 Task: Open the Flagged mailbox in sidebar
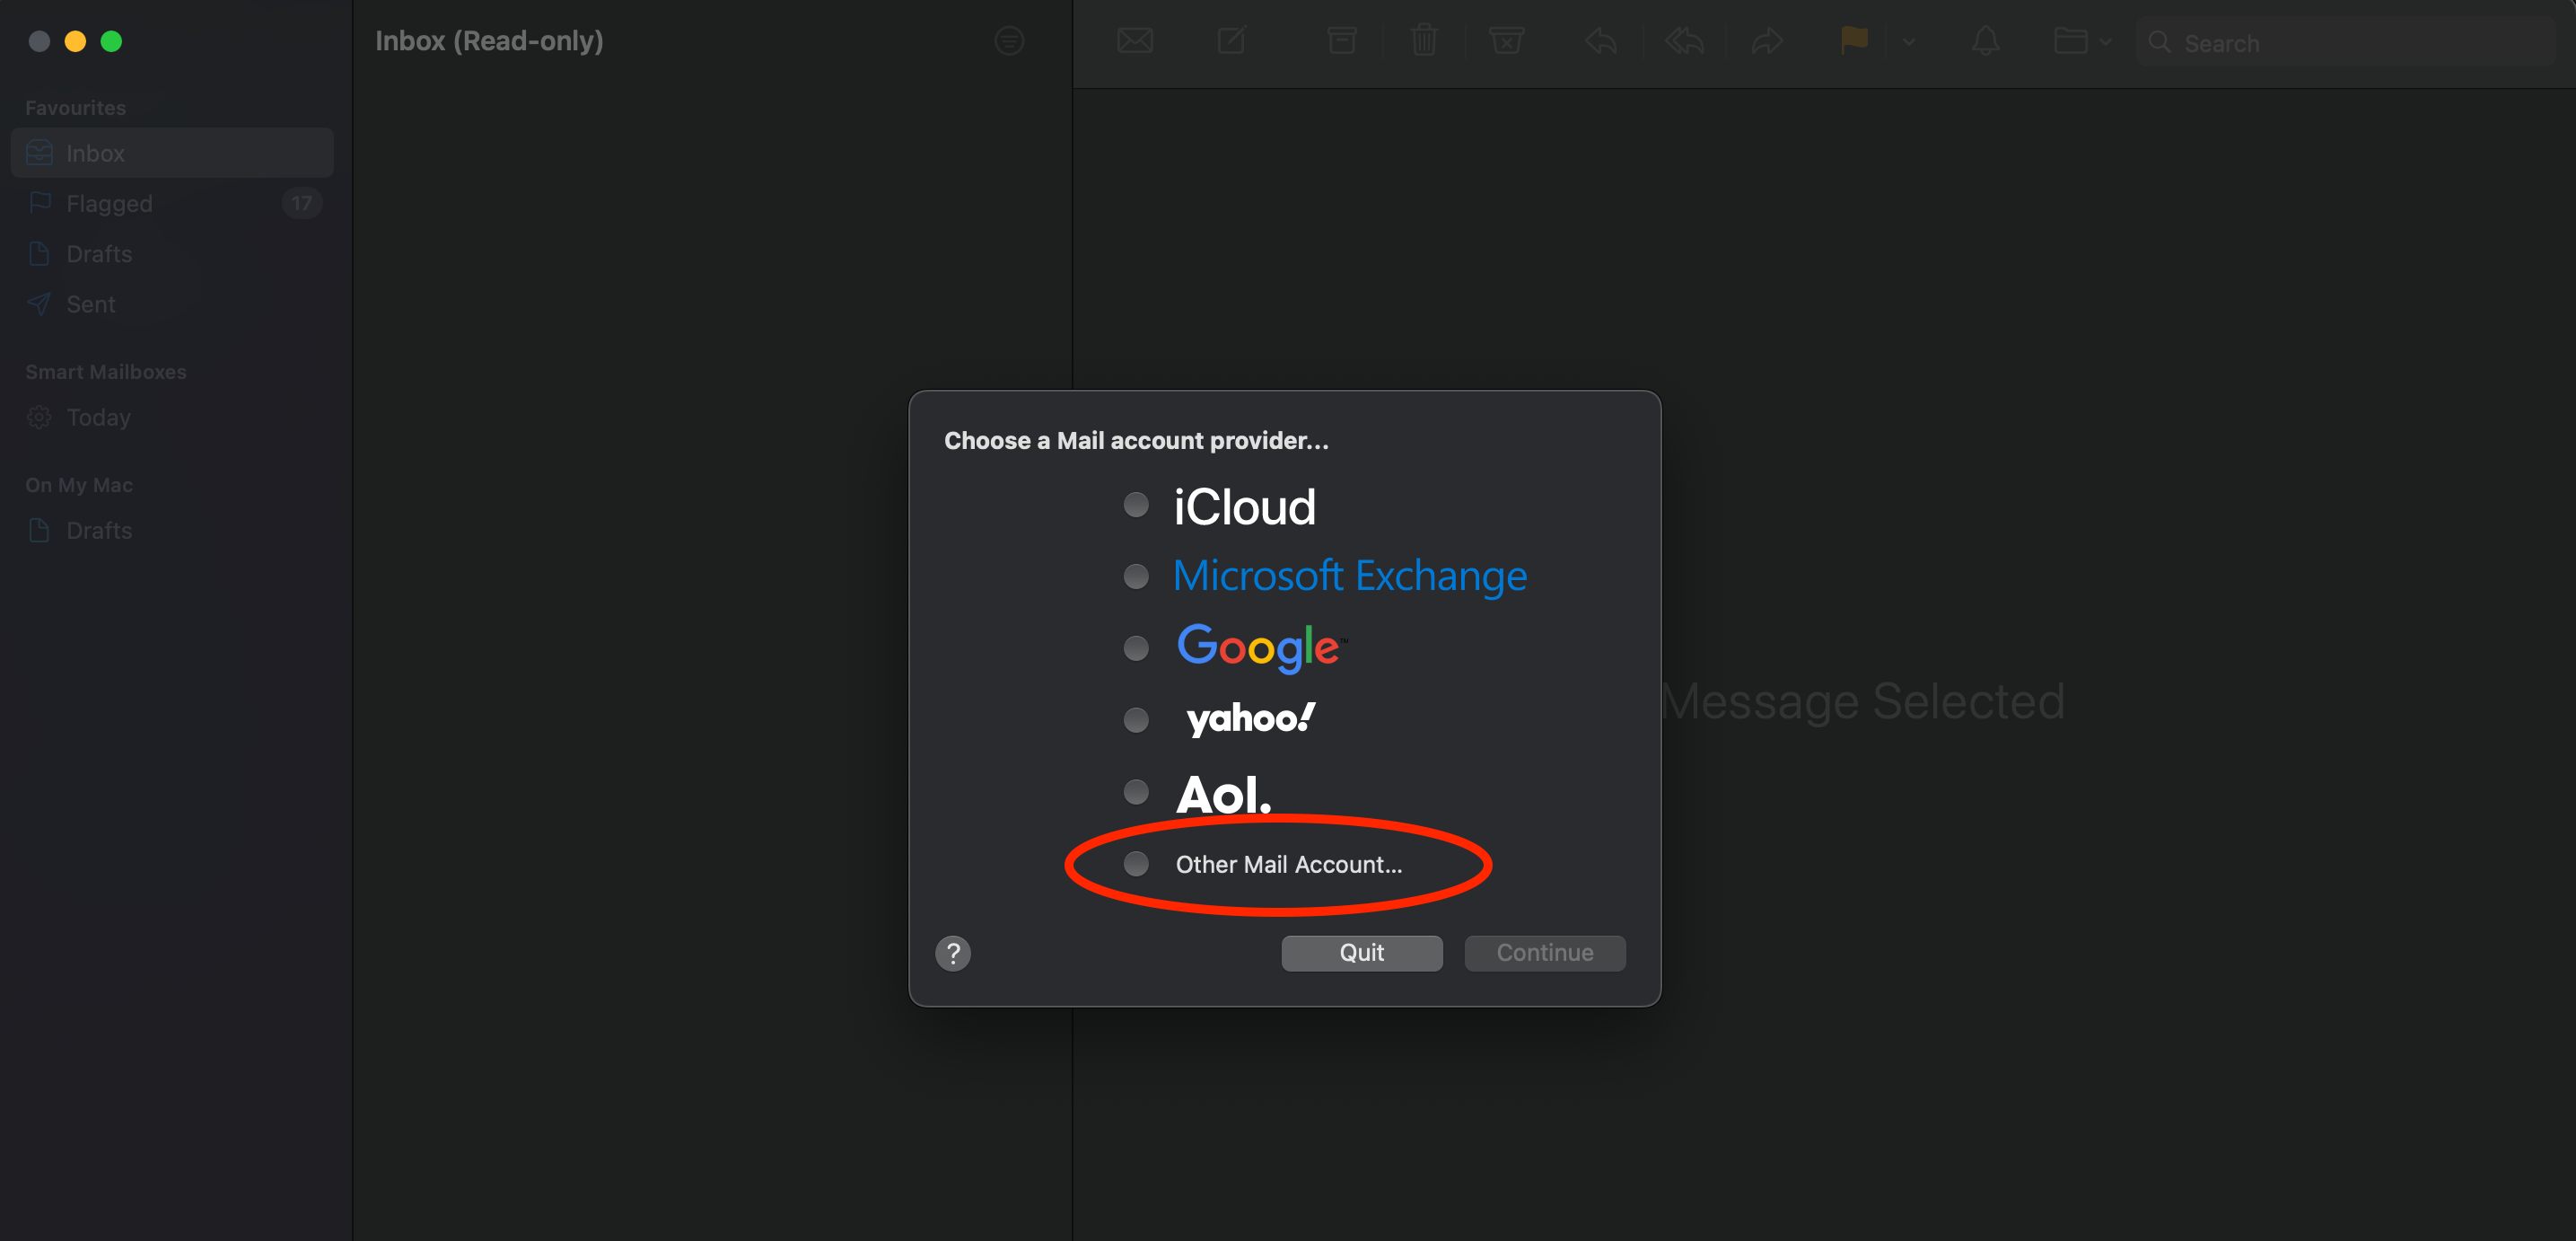click(172, 203)
